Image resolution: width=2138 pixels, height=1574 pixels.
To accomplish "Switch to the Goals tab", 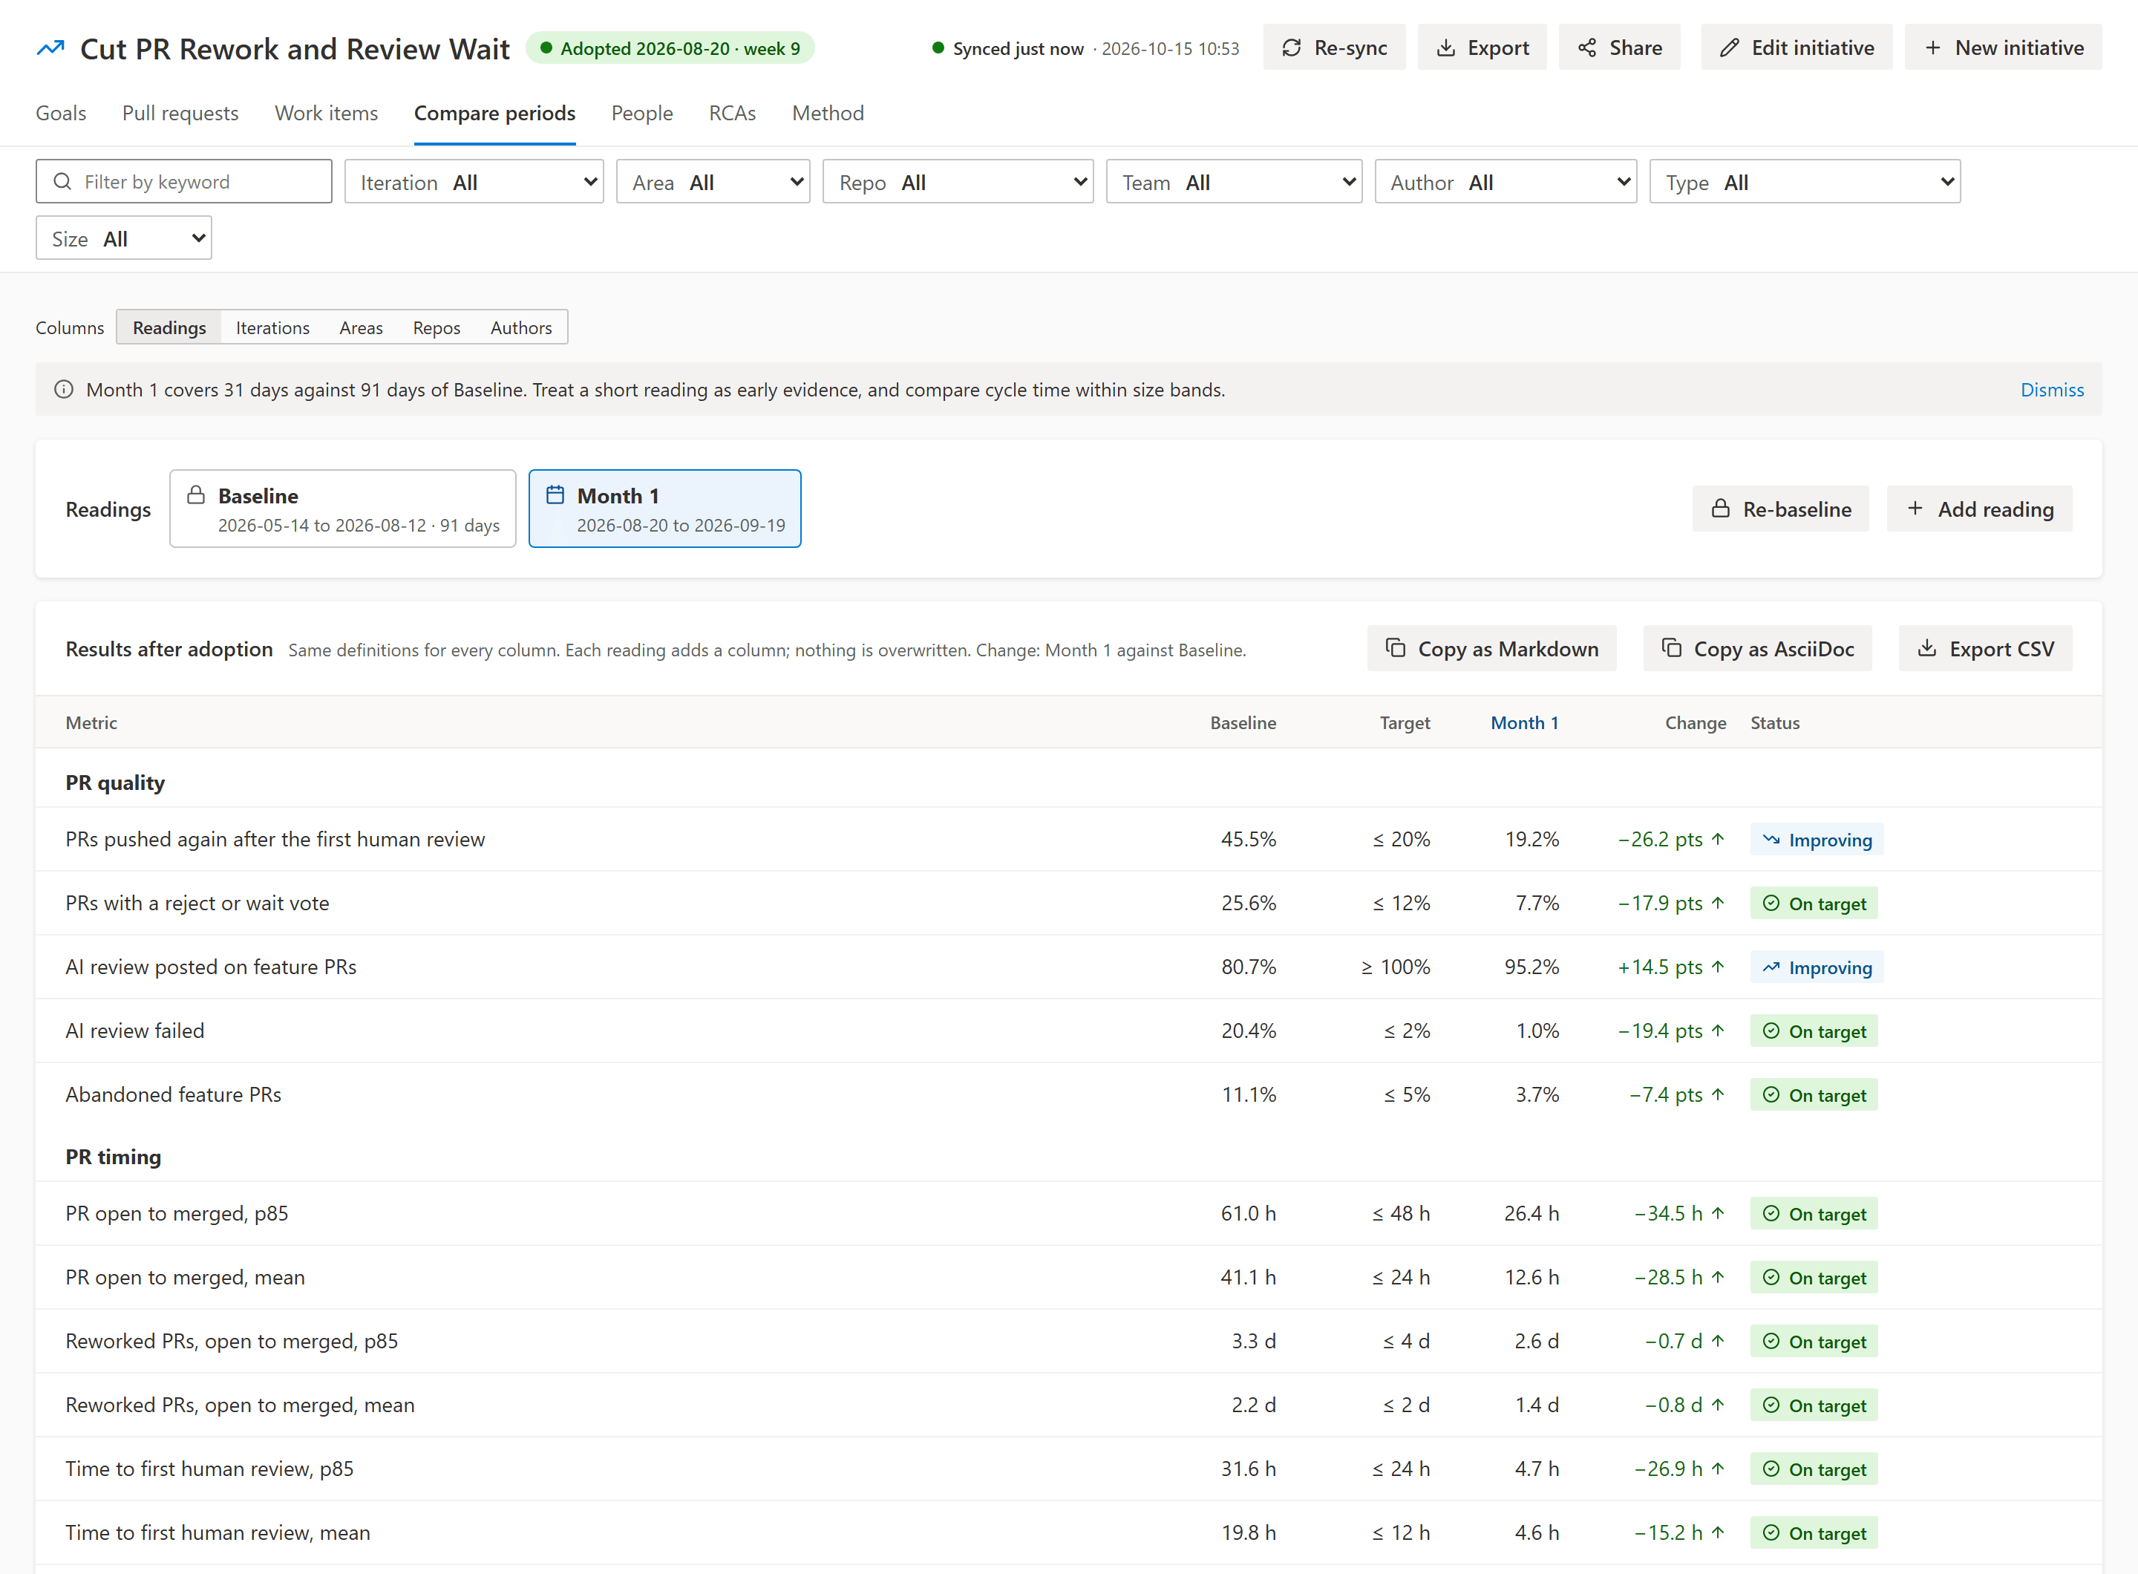I will [61, 114].
